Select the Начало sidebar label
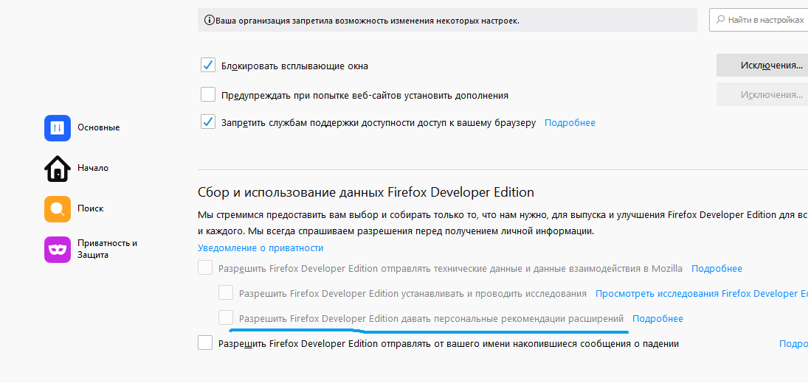 [93, 168]
